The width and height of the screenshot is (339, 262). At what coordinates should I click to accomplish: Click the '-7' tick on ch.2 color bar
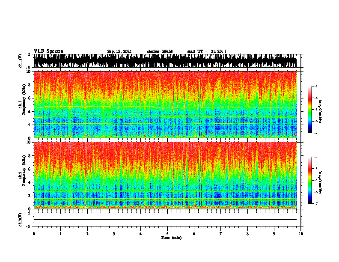tap(316, 204)
